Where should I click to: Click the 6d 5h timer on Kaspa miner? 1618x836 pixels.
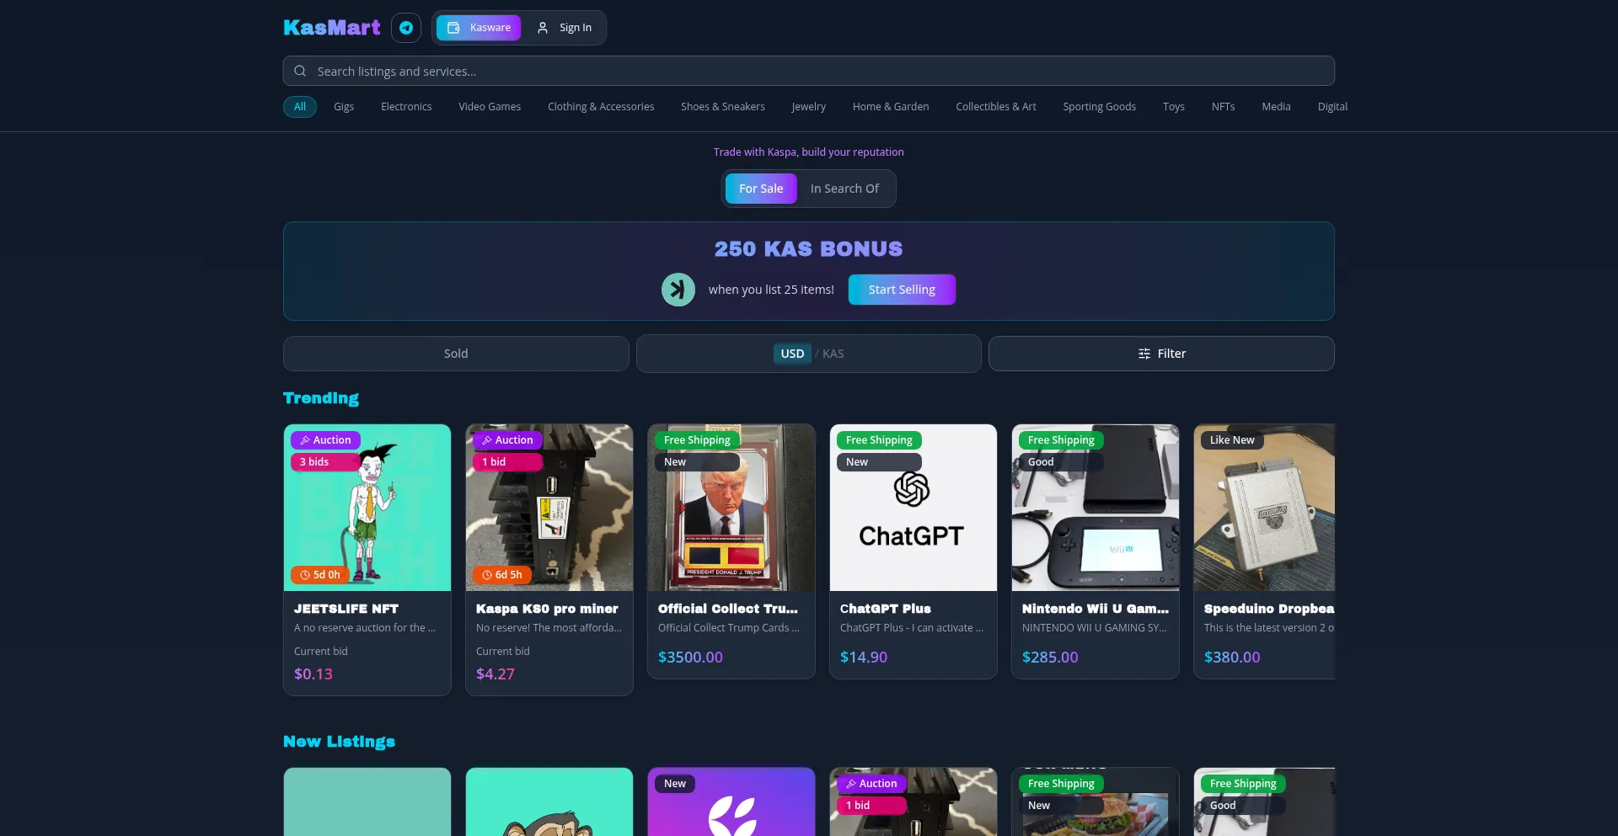point(501,575)
